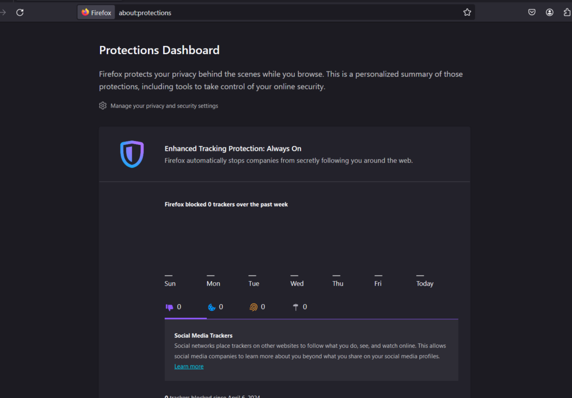Click the Firefox identity badge in the address bar
Screen dimensions: 572x398
(96, 12)
